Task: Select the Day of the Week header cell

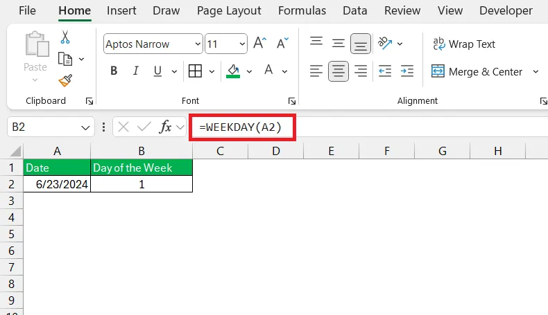Action: click(142, 168)
